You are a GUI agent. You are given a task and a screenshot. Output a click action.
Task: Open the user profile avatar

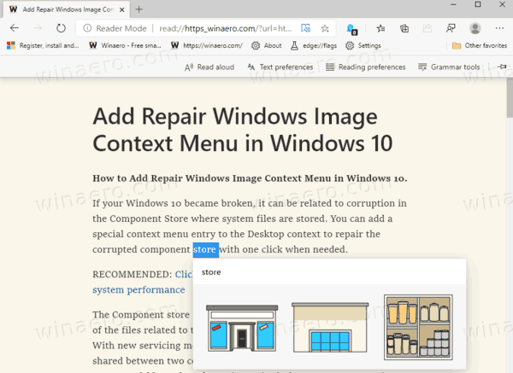475,28
